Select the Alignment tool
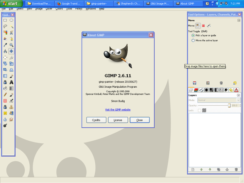The image size is (244, 183). (x=5, y=58)
